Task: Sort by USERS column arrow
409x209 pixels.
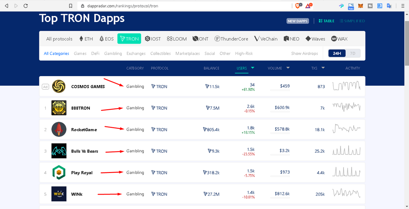Action: pyautogui.click(x=253, y=68)
